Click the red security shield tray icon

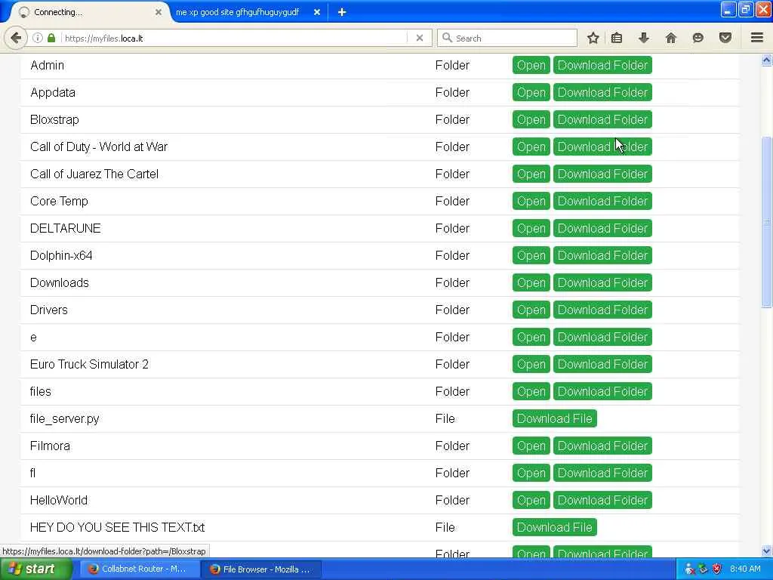[x=717, y=569]
